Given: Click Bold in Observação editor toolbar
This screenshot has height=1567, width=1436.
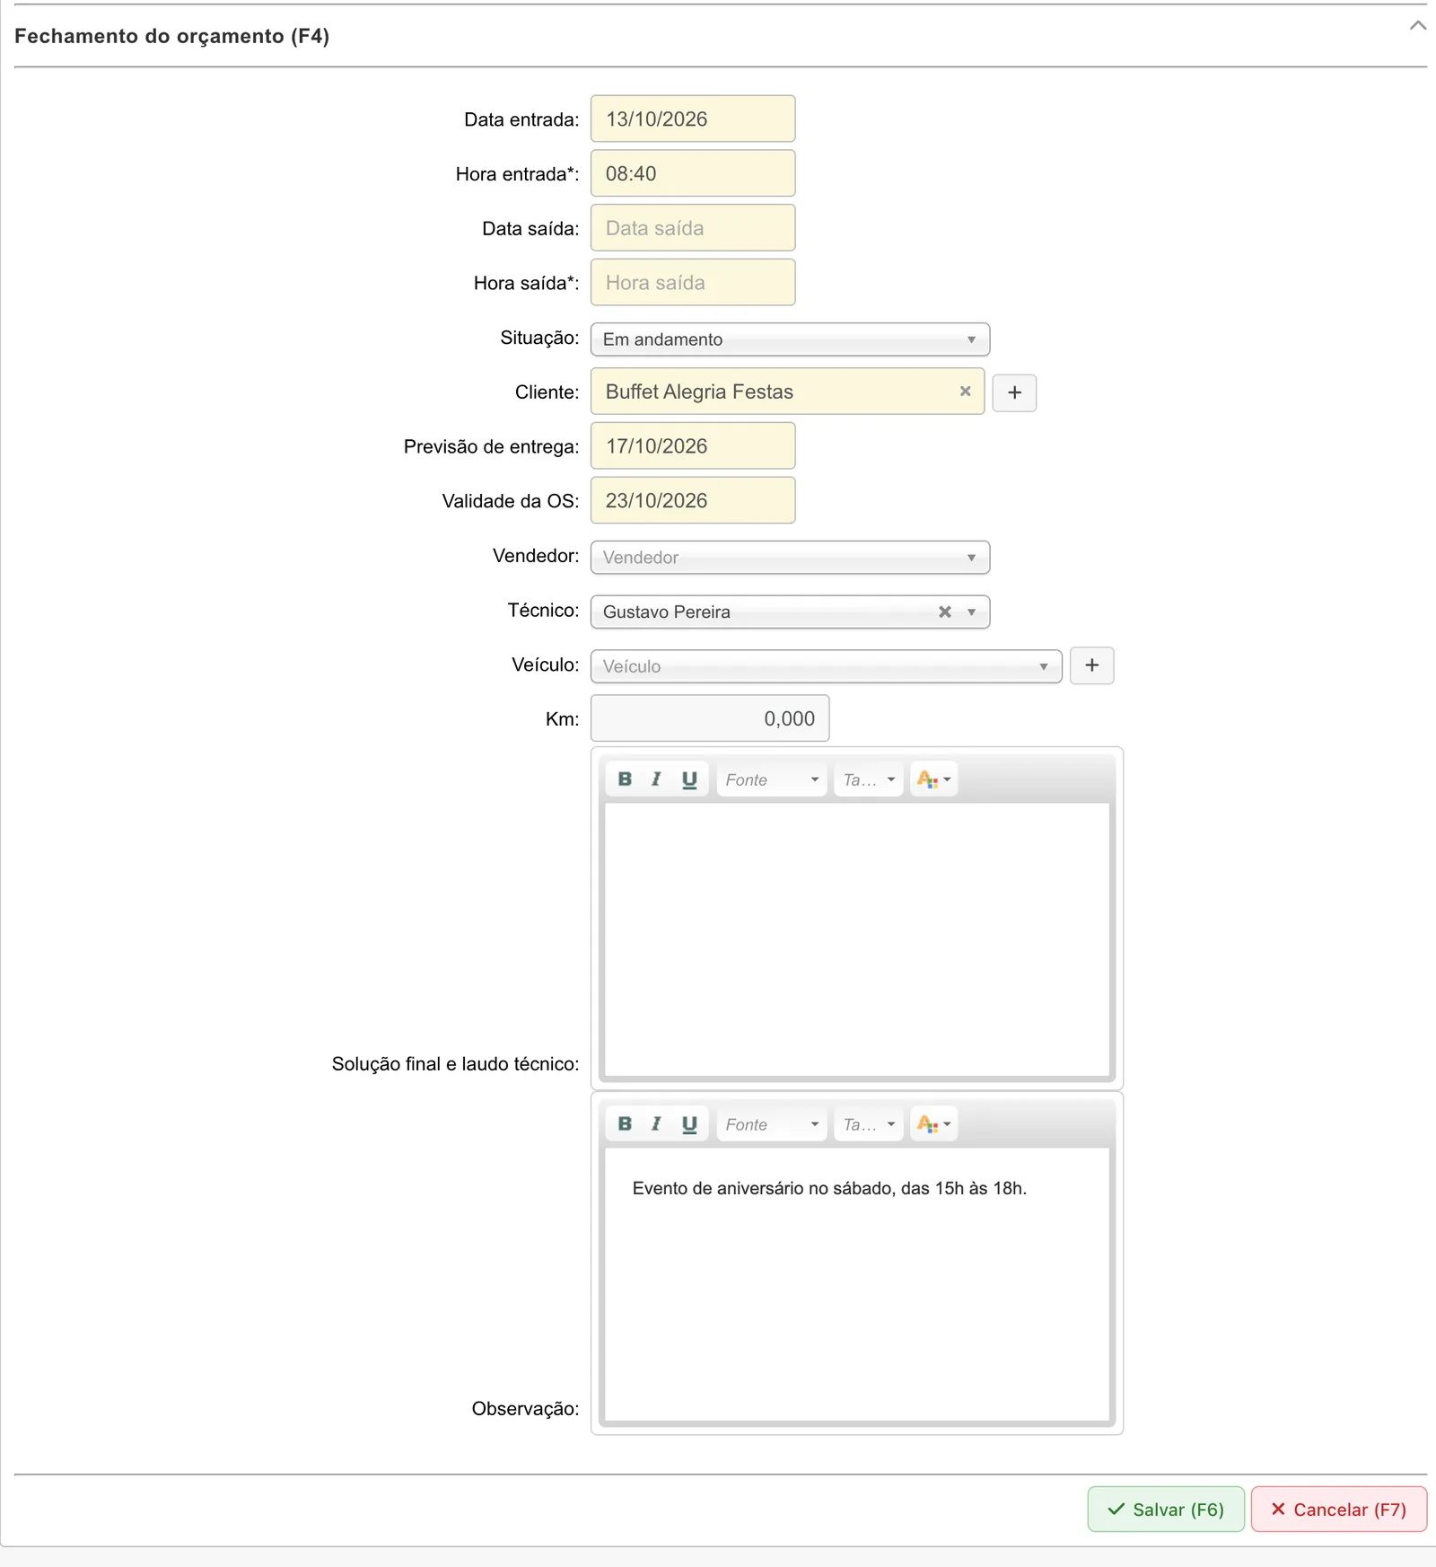Looking at the screenshot, I should pyautogui.click(x=625, y=1124).
